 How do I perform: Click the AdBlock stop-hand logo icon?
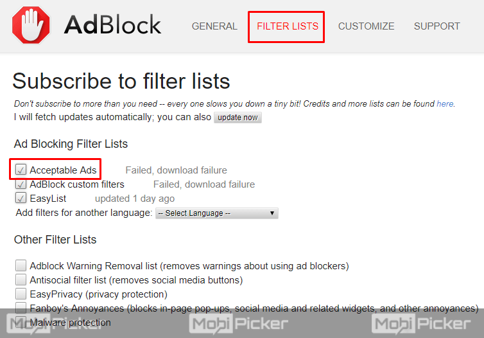point(31,25)
